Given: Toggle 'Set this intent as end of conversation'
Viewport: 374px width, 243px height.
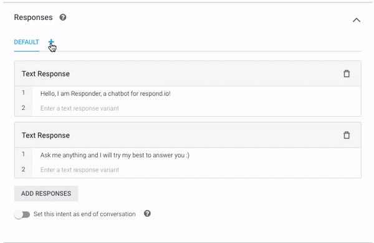Looking at the screenshot, I should tap(22, 214).
